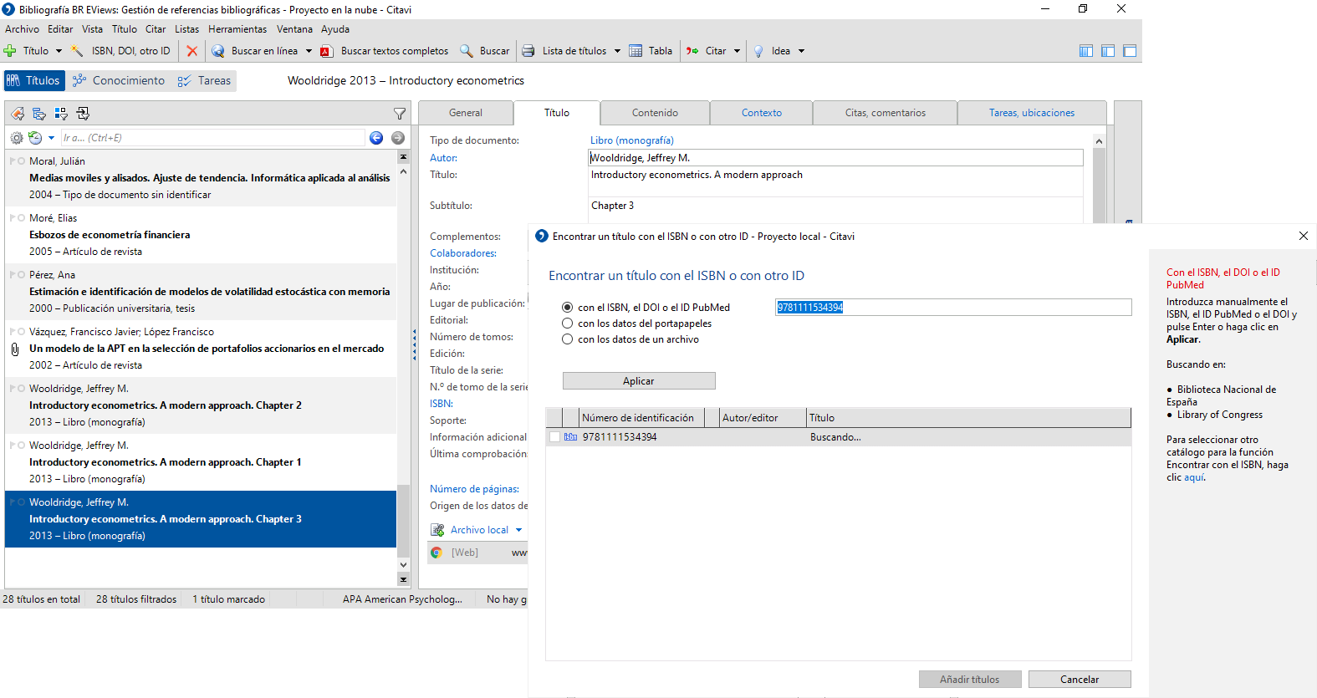This screenshot has width=1317, height=698.
Task: Click the red X delete title icon
Action: 192,51
